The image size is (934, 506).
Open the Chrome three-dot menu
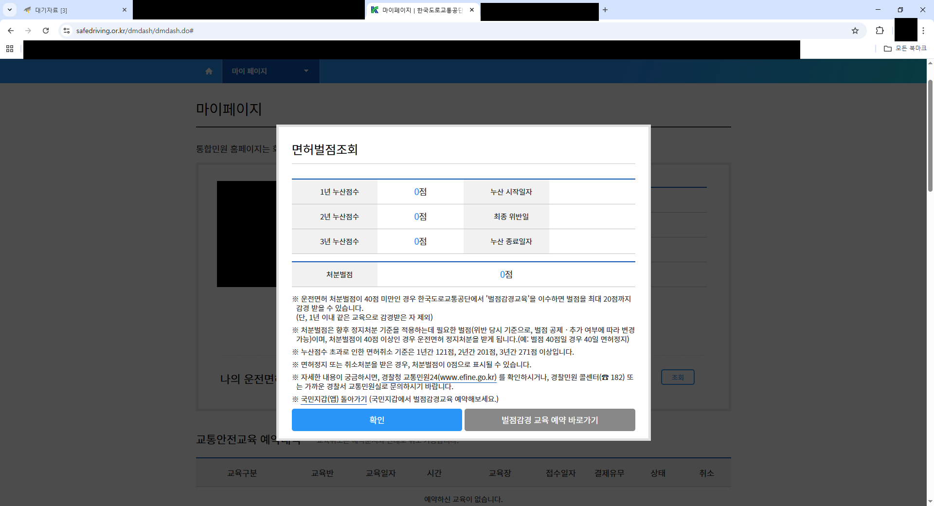[923, 31]
